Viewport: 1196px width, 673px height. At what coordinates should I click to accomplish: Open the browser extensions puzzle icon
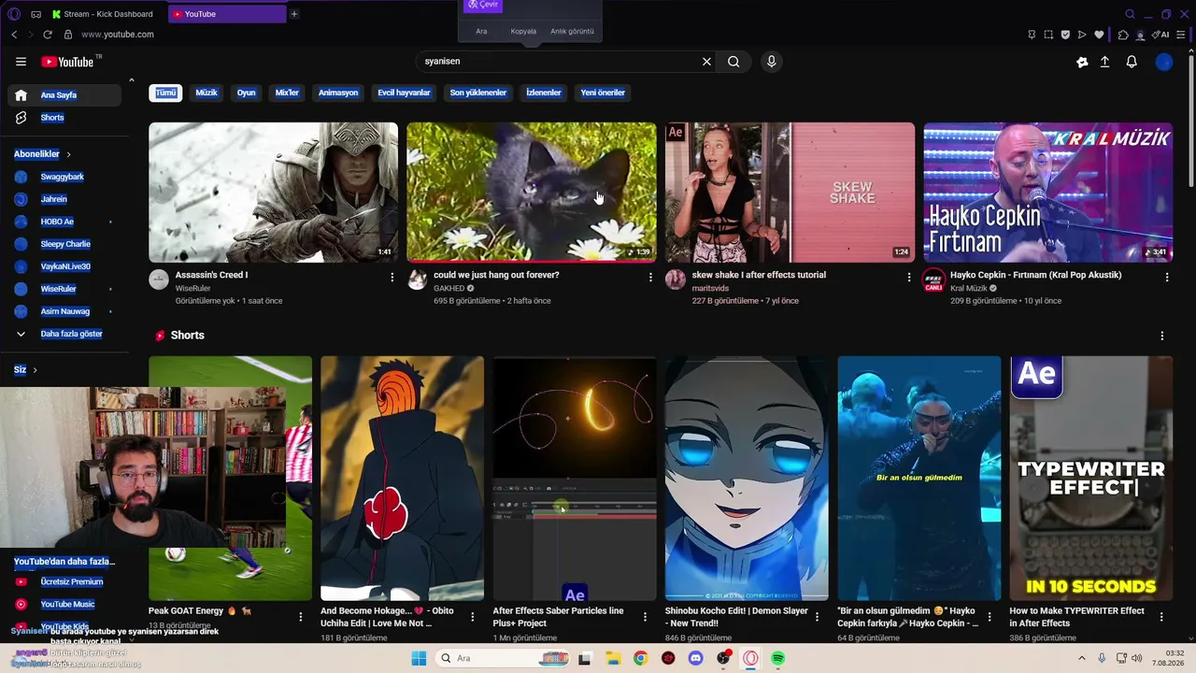click(x=1123, y=35)
